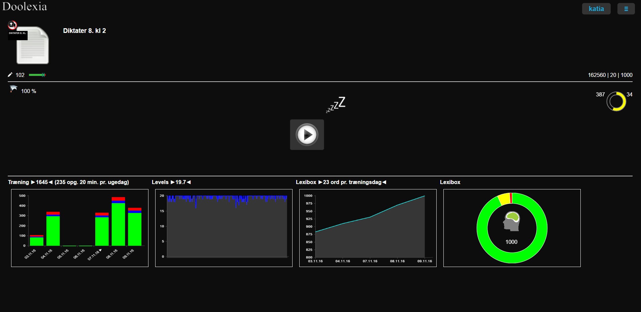Click the katia user button
641x312 pixels.
[x=596, y=9]
